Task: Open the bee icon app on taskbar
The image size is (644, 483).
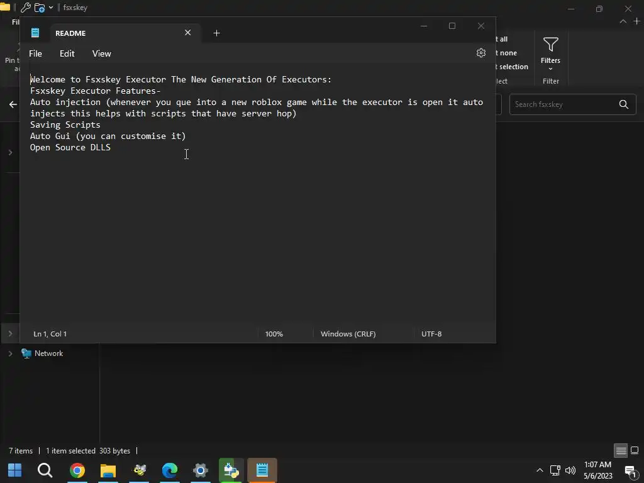Action: 139,470
